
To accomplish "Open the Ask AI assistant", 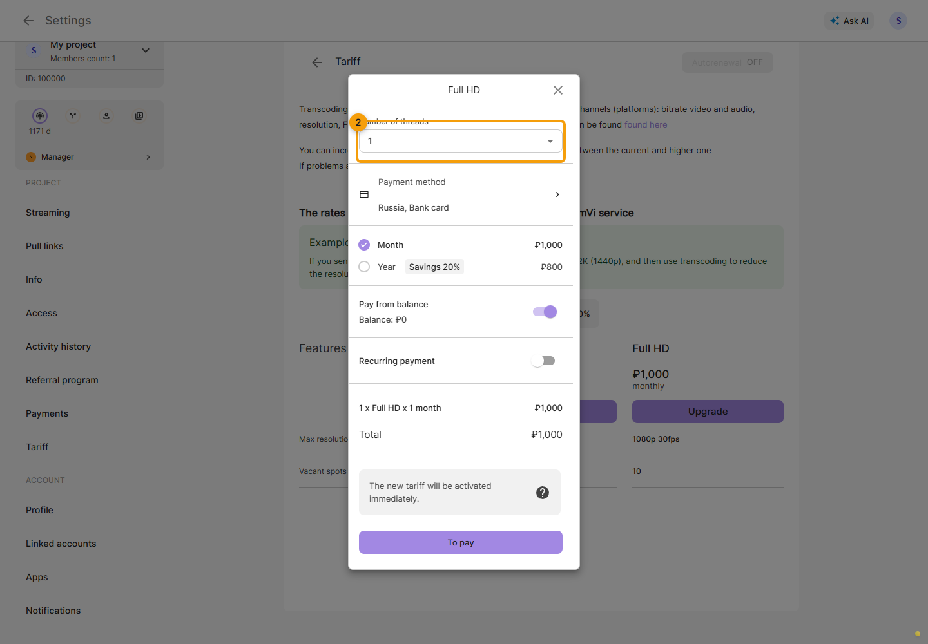I will tap(849, 21).
